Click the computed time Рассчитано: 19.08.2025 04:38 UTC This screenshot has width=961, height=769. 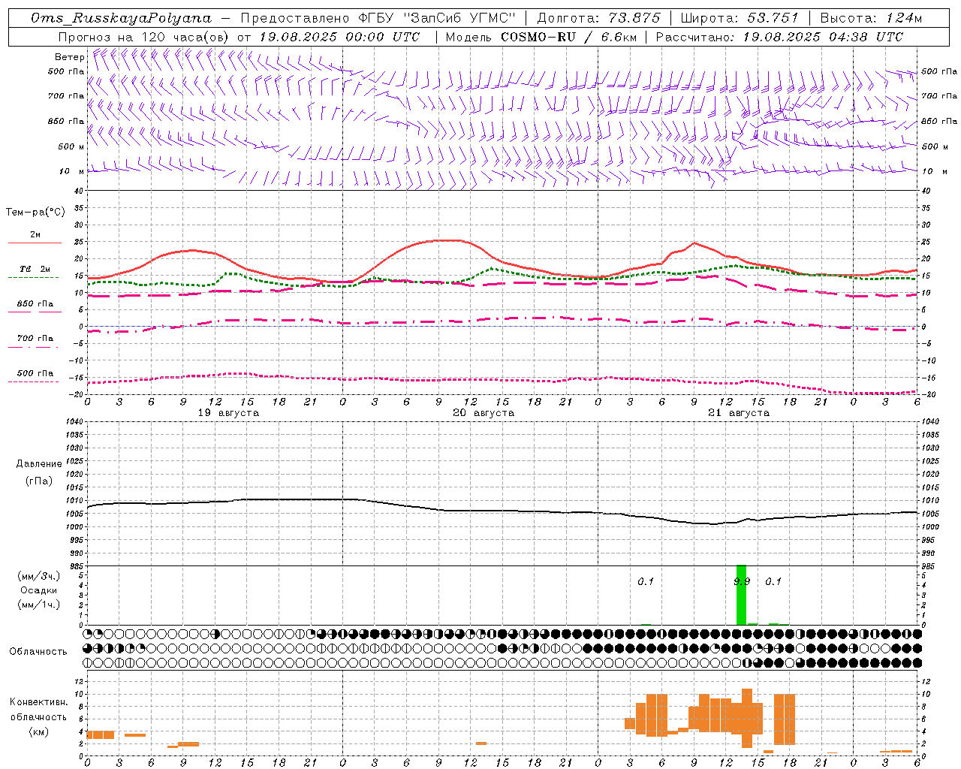point(779,37)
